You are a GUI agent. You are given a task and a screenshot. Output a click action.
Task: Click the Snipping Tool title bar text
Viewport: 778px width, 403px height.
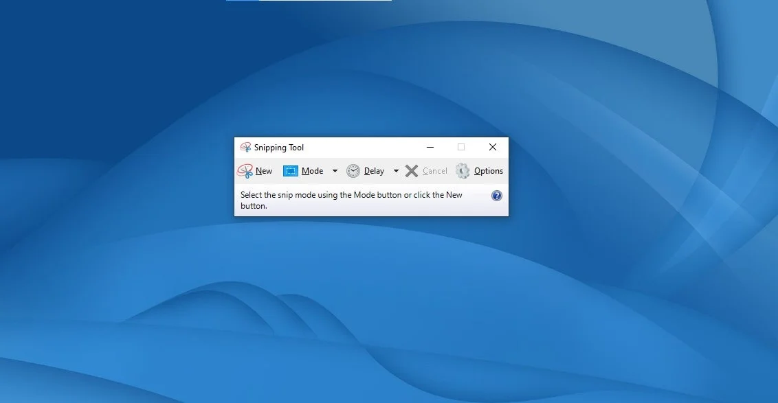(x=278, y=147)
